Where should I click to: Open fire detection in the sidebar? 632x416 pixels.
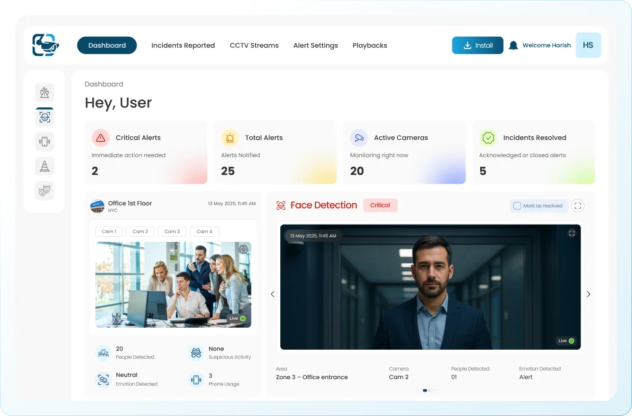[44, 93]
